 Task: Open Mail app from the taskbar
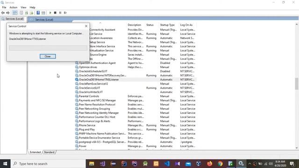point(188,164)
